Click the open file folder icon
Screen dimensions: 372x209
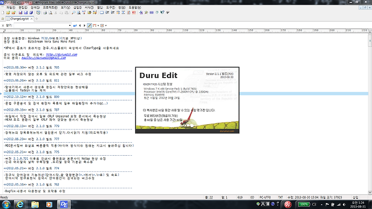[x=8, y=12]
